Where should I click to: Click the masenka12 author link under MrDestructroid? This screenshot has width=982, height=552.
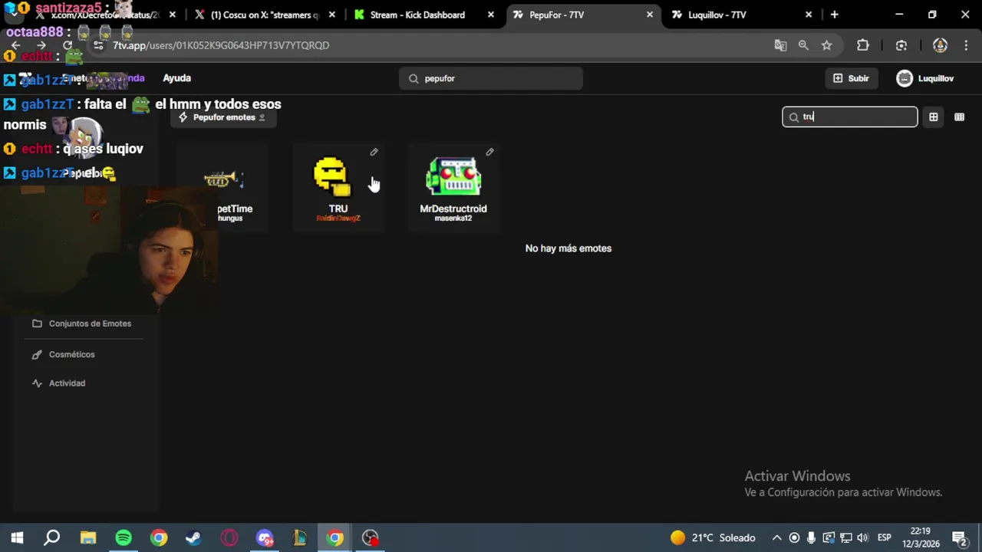point(453,219)
